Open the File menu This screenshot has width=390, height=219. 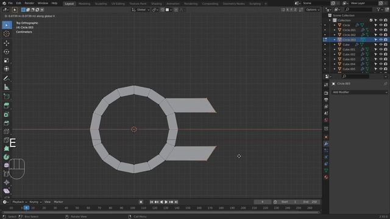pyautogui.click(x=10, y=3)
